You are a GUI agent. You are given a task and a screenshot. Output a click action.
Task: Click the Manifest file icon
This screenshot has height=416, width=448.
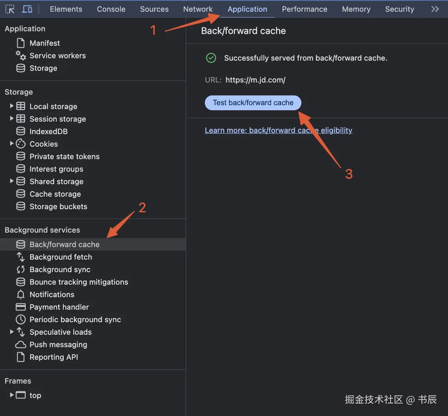tap(21, 43)
